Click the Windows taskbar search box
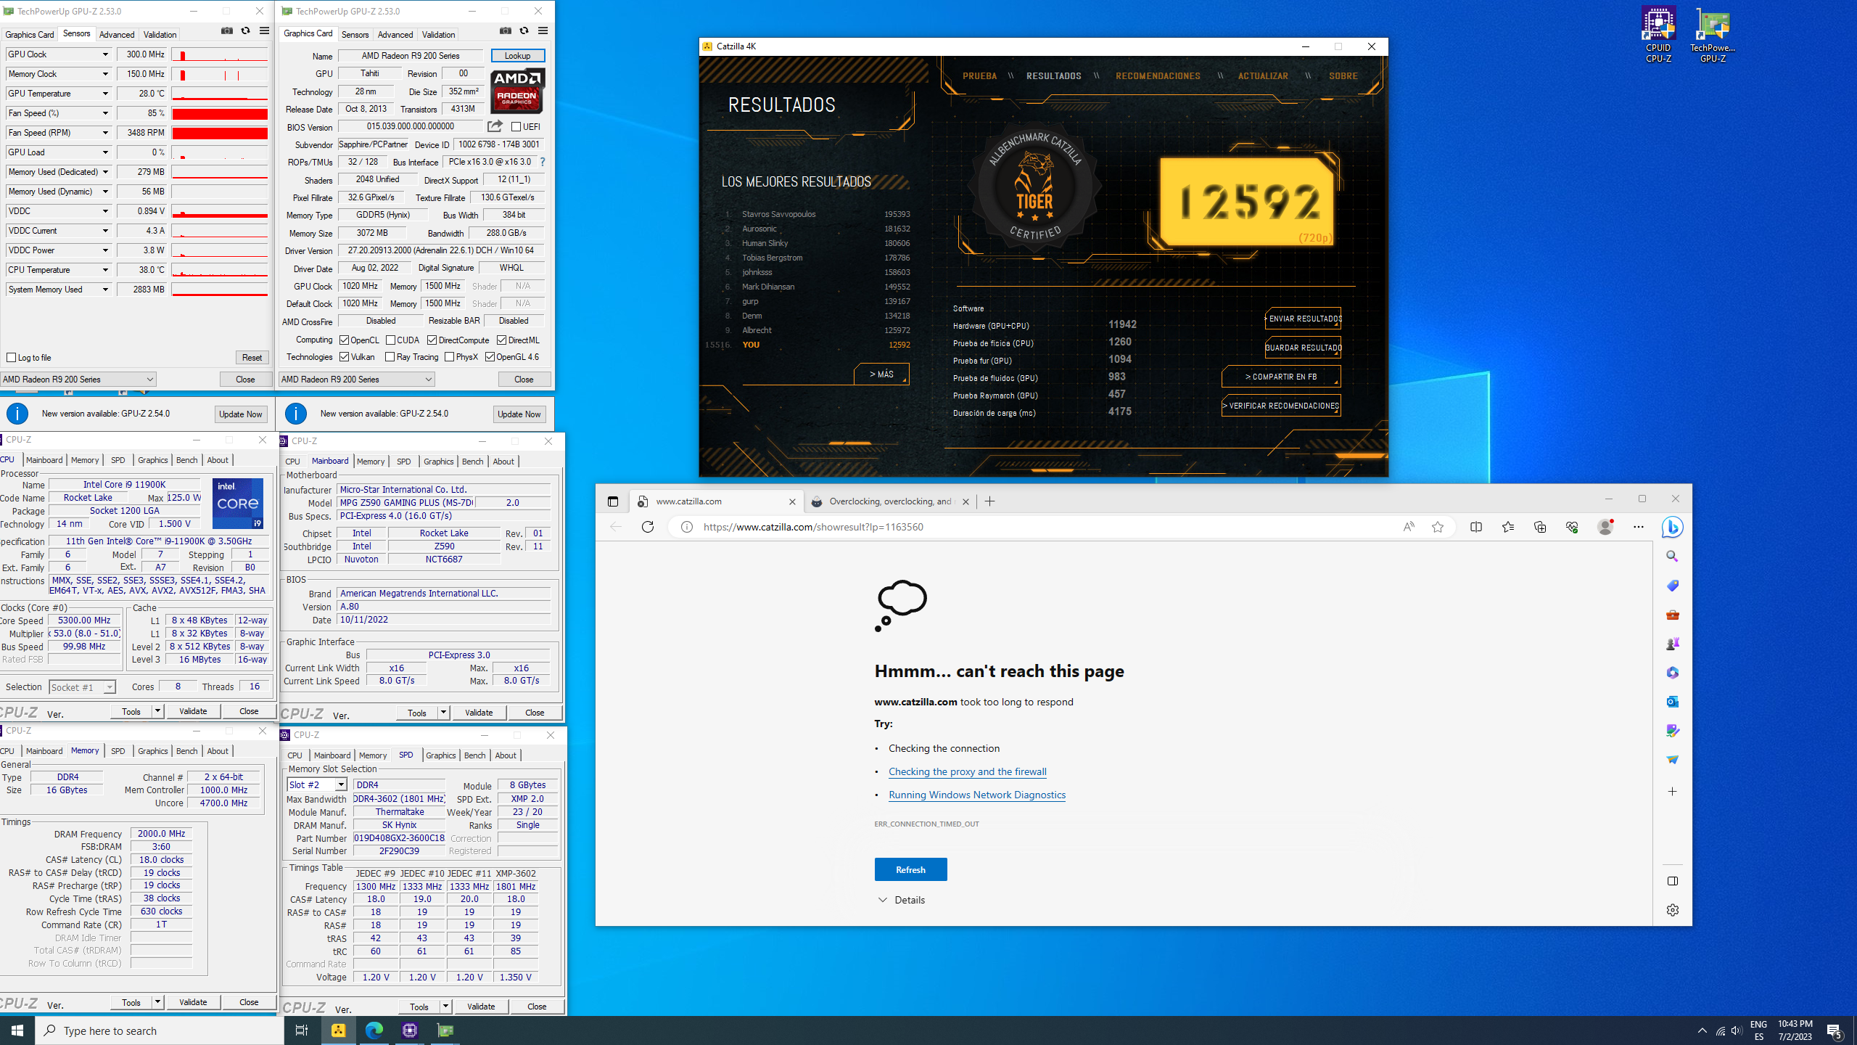The image size is (1857, 1045). (160, 1030)
